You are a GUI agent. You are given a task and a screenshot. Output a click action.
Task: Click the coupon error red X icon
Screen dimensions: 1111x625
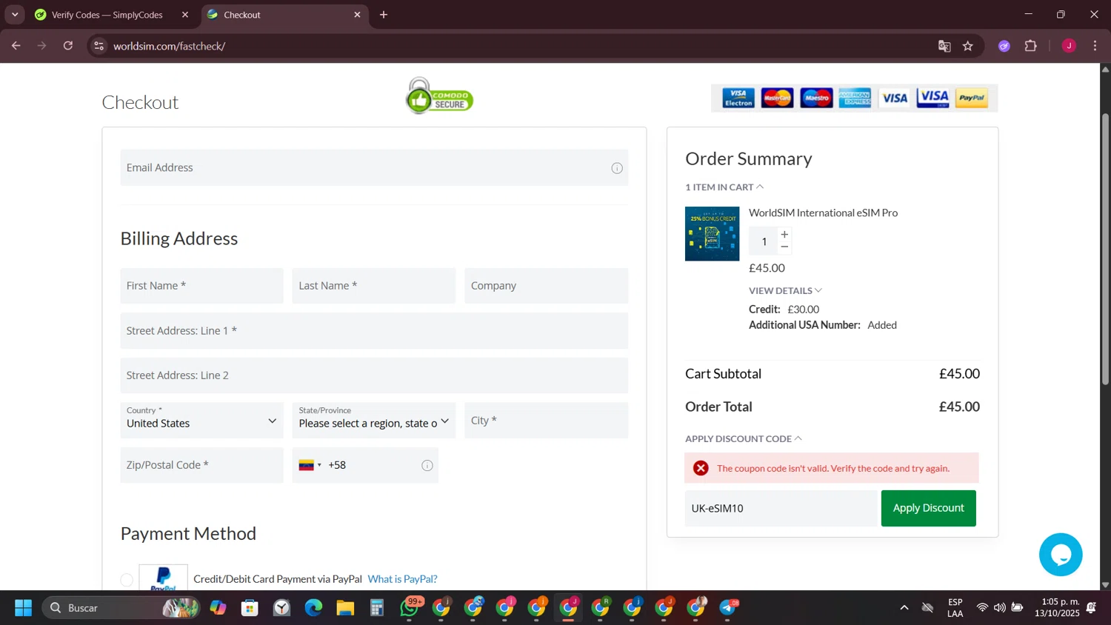tap(701, 468)
